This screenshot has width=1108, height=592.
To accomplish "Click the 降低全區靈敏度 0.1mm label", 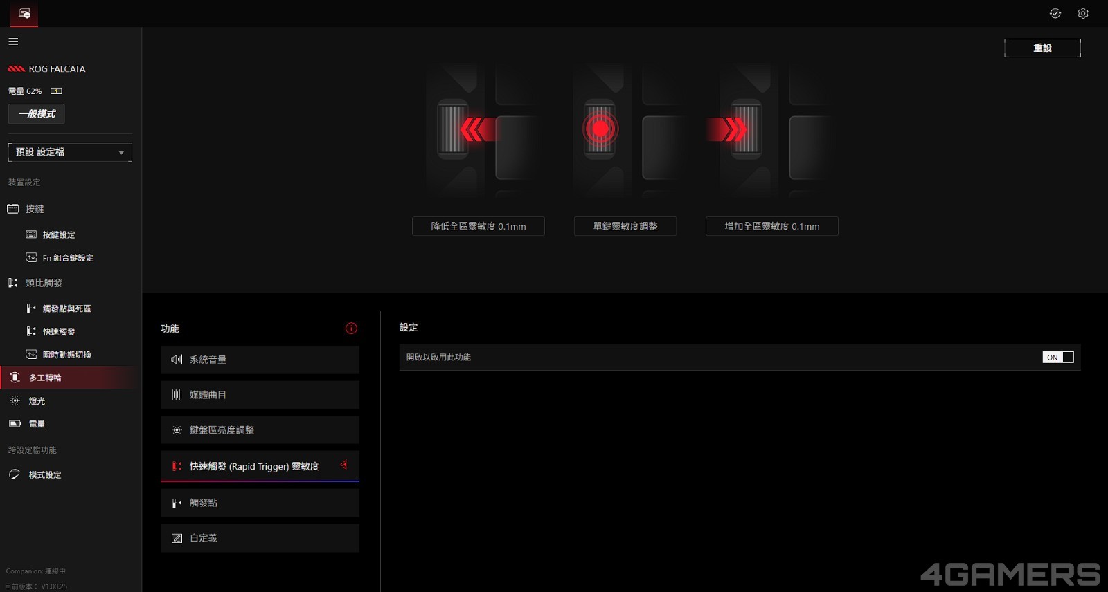I will [479, 226].
